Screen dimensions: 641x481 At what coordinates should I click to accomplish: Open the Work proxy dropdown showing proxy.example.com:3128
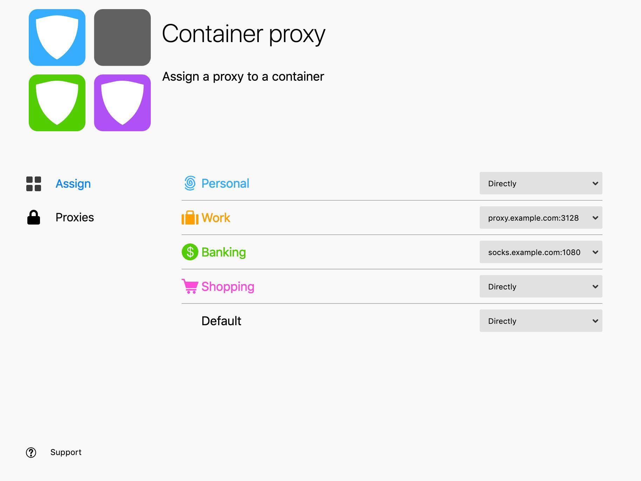(x=541, y=218)
